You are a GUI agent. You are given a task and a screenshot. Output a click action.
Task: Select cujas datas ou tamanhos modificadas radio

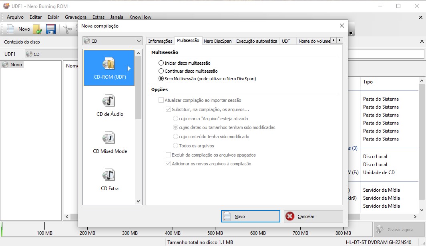click(175, 127)
